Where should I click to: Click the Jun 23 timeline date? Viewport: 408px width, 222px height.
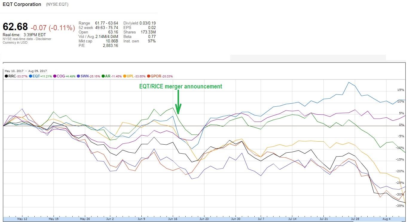(x=204, y=219)
